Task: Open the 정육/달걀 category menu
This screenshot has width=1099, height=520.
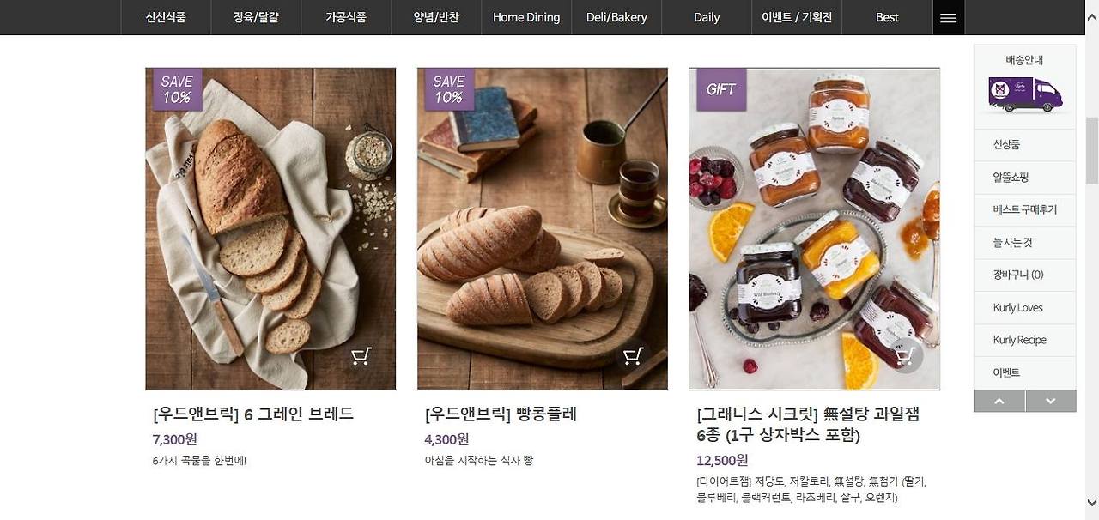Action: pyautogui.click(x=256, y=17)
